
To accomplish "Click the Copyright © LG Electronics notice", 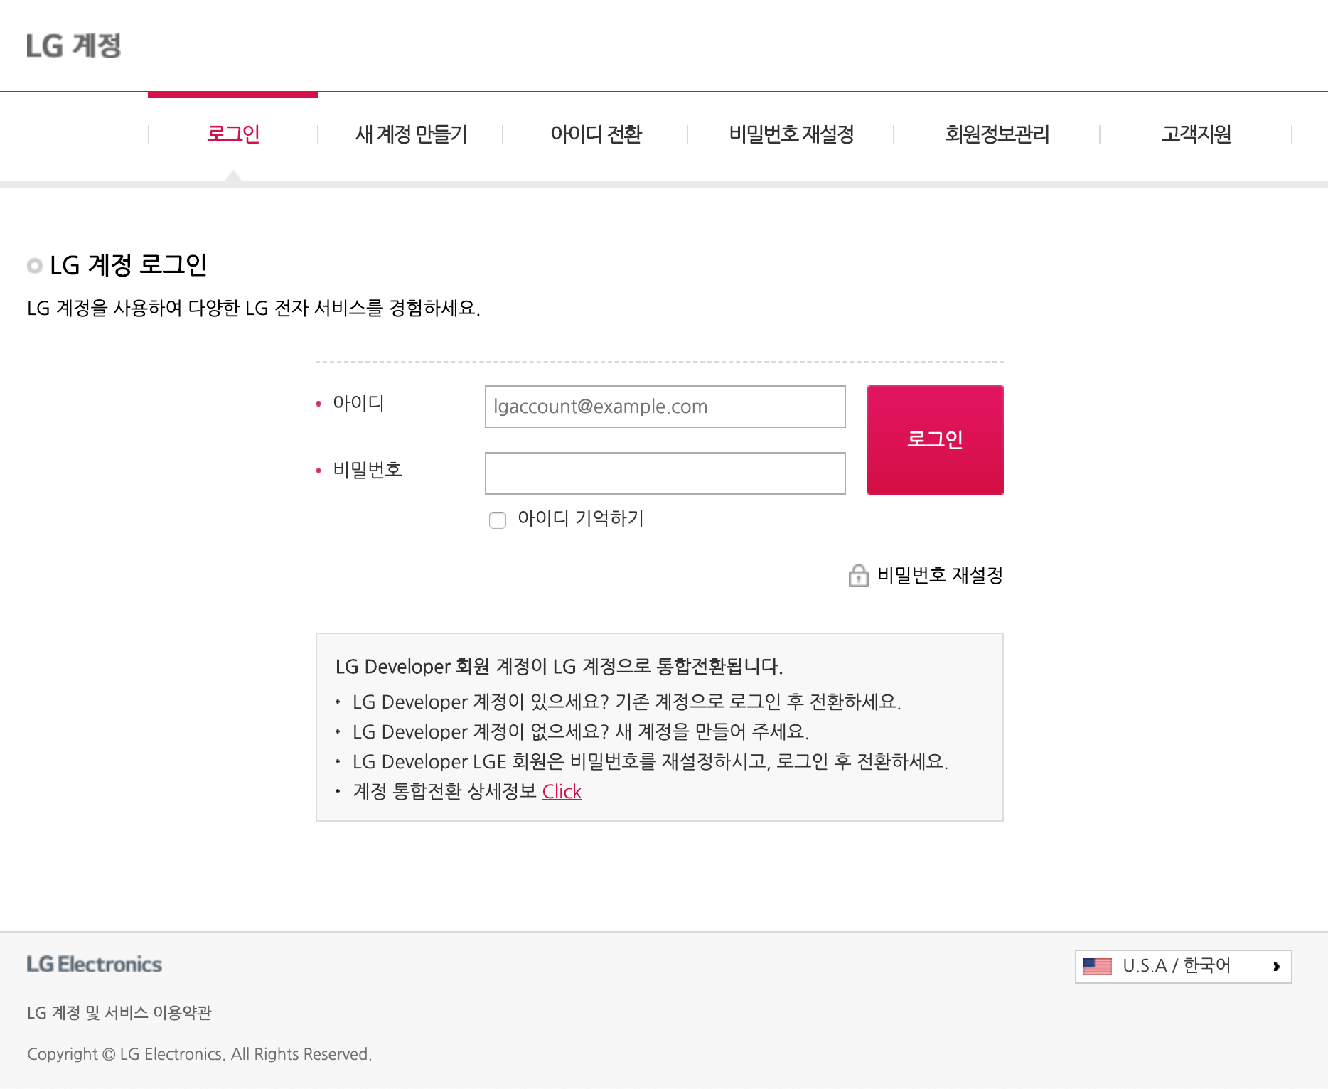I will pos(200,1053).
